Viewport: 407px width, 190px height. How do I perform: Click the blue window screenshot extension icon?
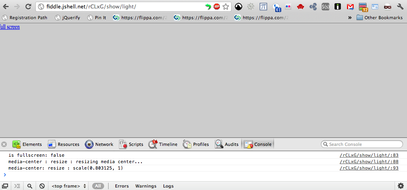click(x=375, y=7)
